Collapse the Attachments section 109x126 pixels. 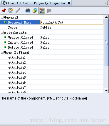2,32
